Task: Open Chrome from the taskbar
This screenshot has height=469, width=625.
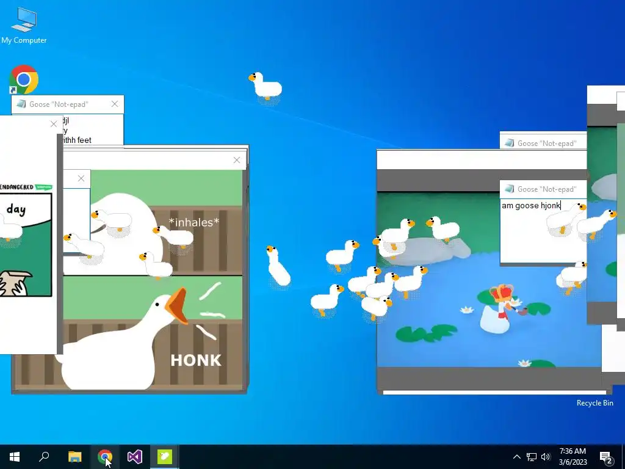Action: tap(105, 457)
